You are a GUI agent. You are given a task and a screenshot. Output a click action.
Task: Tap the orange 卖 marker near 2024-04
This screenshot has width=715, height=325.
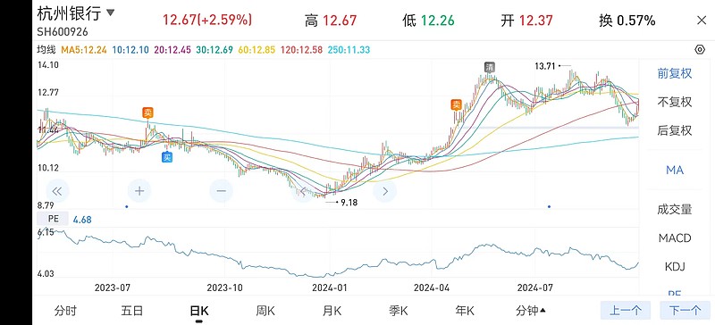[x=457, y=104]
